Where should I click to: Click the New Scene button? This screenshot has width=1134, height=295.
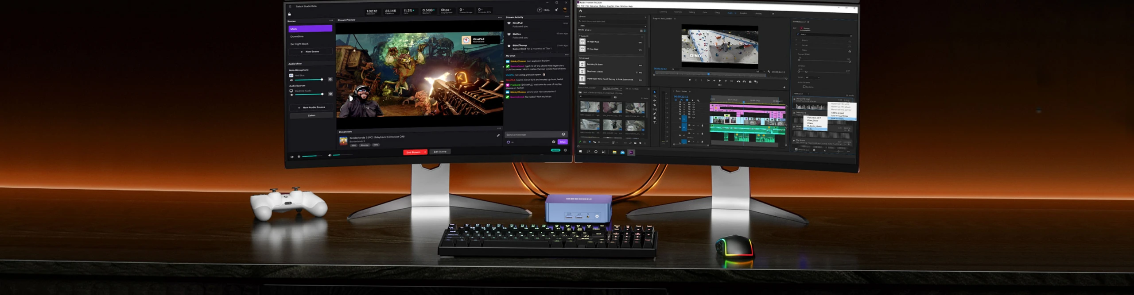click(x=310, y=52)
